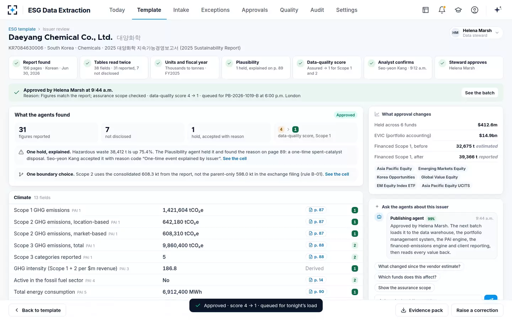
Task: Click the send message arrow button
Action: click(491, 298)
